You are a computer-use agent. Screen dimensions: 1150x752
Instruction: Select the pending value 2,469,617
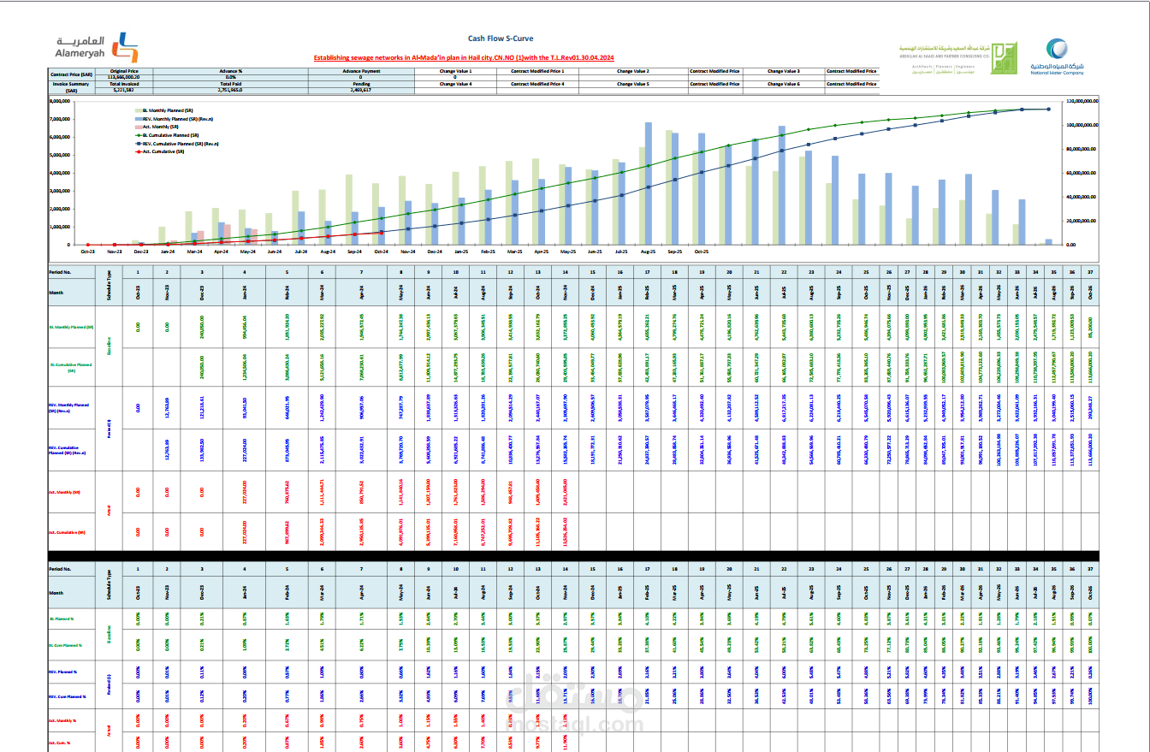pos(360,90)
